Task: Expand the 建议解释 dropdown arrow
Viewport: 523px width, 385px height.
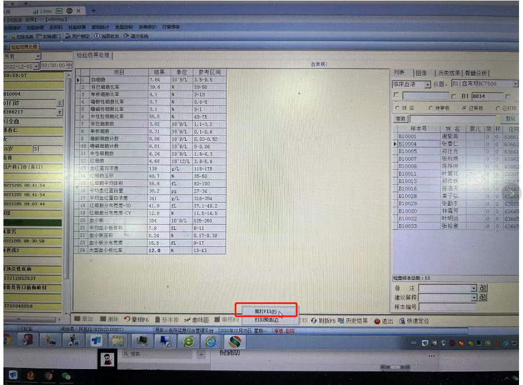Action: [x=474, y=297]
